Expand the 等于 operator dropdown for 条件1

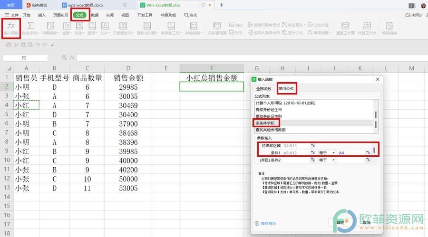click(333, 152)
